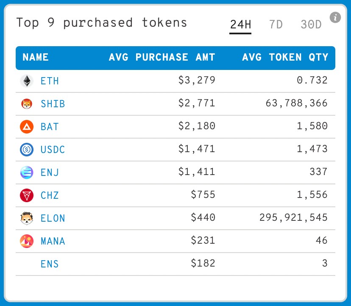The image size is (351, 306).
Task: Click the MANA Decentraland logo
Action: click(x=27, y=241)
